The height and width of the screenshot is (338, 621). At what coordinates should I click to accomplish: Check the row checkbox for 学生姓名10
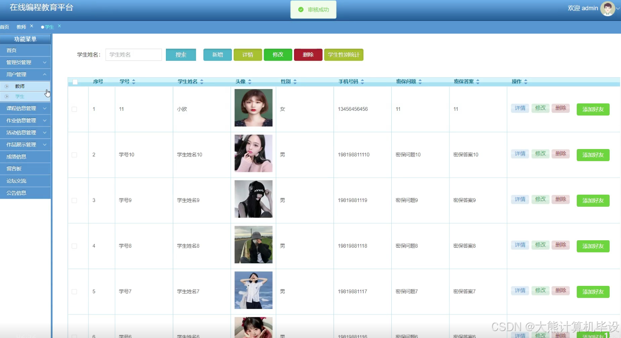[x=74, y=155]
